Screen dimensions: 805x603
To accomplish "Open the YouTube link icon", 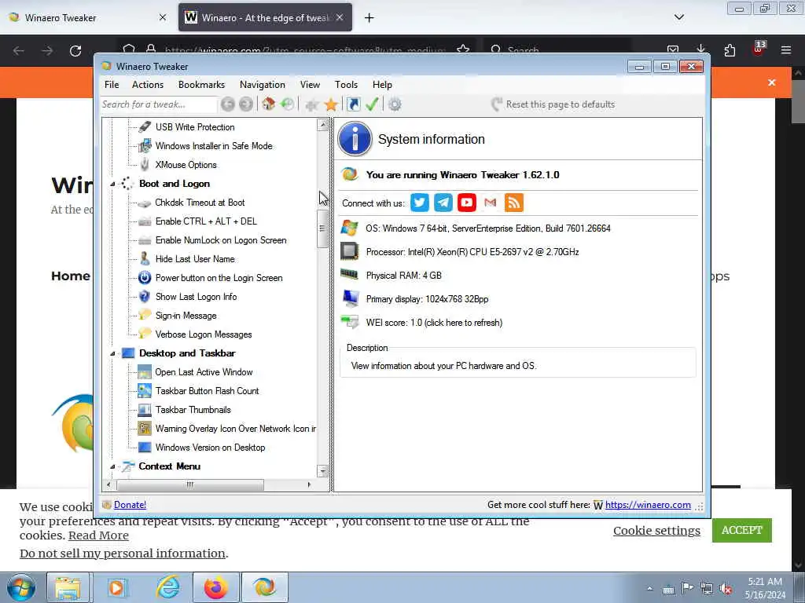I will point(467,203).
